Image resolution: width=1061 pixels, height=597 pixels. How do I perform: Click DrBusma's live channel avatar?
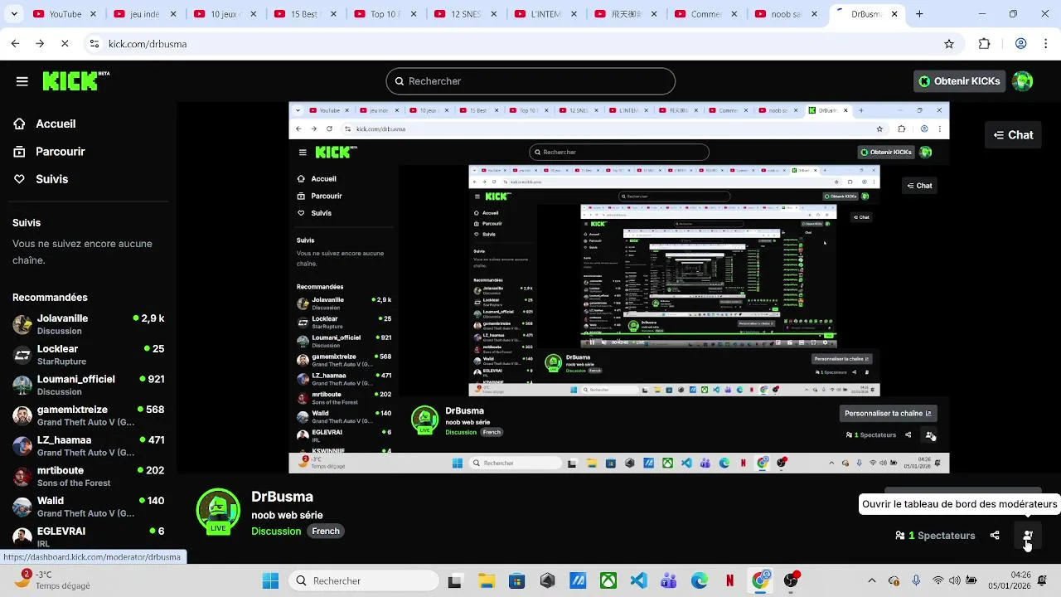click(218, 512)
